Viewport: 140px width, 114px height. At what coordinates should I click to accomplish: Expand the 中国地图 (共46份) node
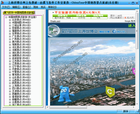[x=10, y=23]
